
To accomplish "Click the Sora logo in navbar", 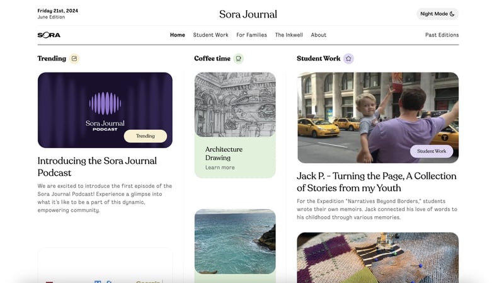I will (x=49, y=35).
